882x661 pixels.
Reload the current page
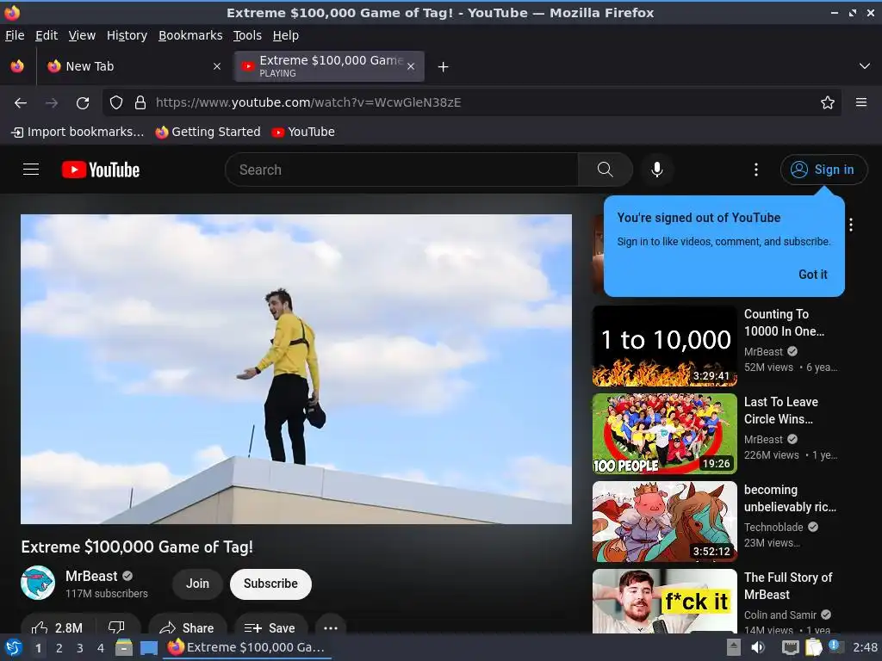coord(83,102)
